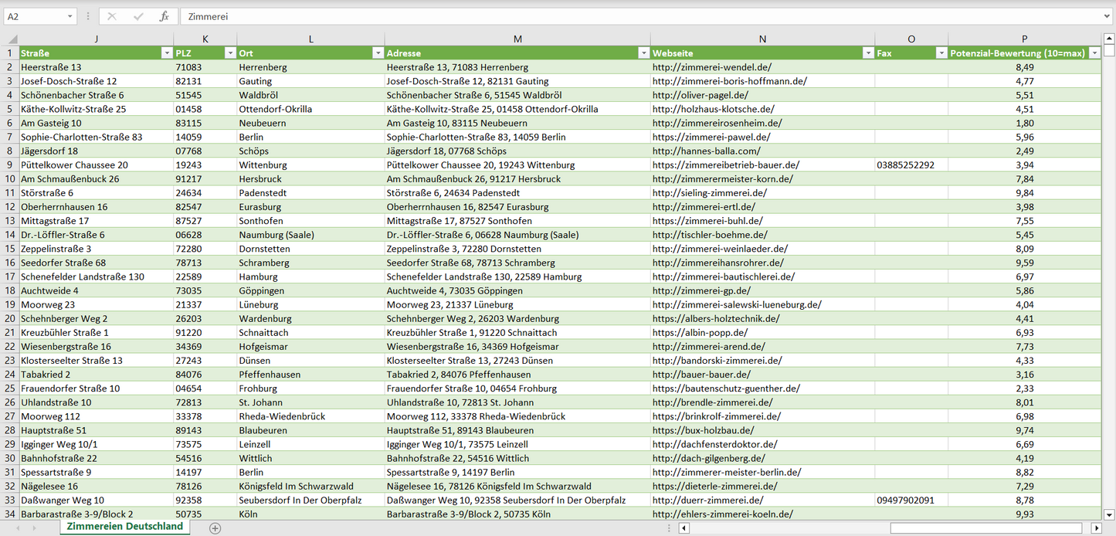The height and width of the screenshot is (536, 1116).
Task: Open the Potenzial-Bewertung filter dropdown
Action: click(x=1094, y=53)
